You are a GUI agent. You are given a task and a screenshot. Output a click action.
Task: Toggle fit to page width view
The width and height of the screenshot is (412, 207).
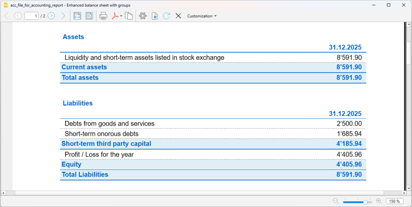coord(77,16)
